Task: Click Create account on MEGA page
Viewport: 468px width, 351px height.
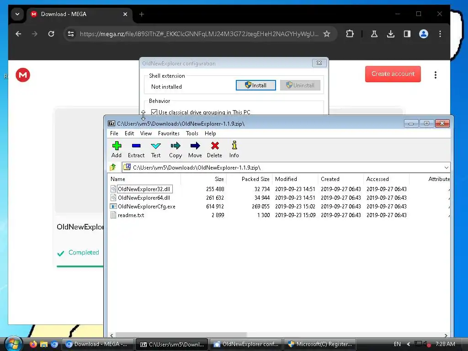Action: click(x=393, y=74)
